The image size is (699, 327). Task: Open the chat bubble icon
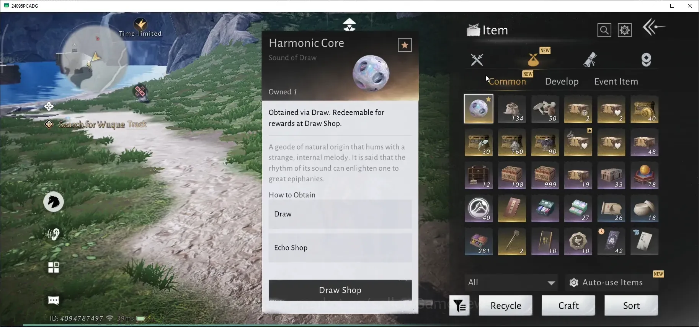pyautogui.click(x=54, y=301)
